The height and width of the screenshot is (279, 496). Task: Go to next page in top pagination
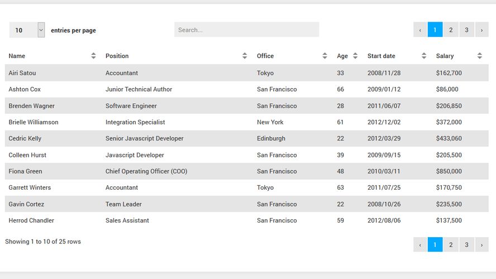click(x=482, y=30)
